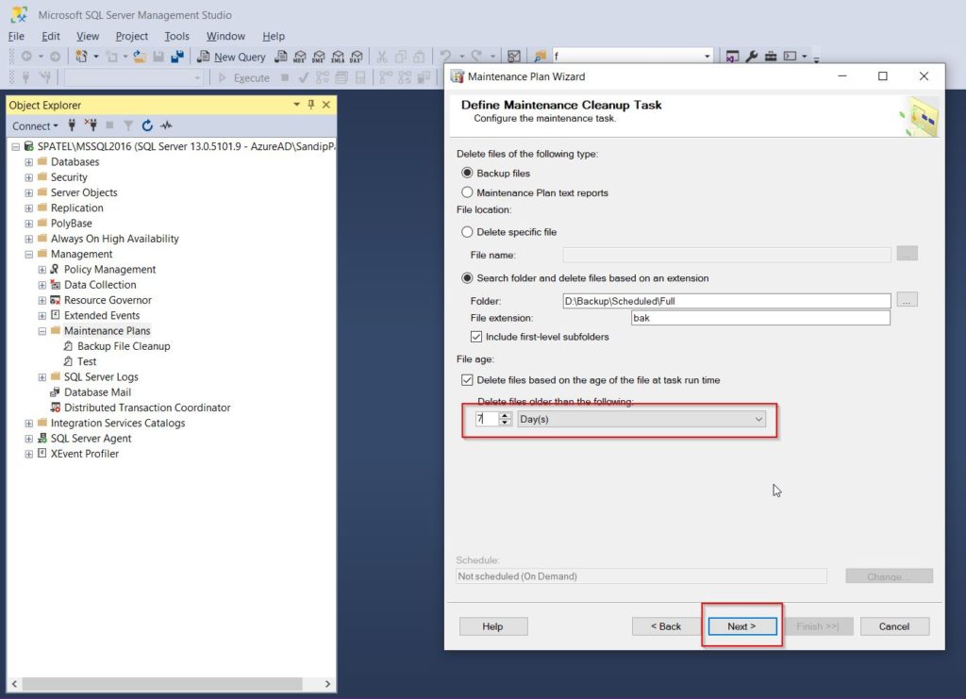966x699 pixels.
Task: Select Distributed Transaction Coordinator node
Action: (x=147, y=408)
